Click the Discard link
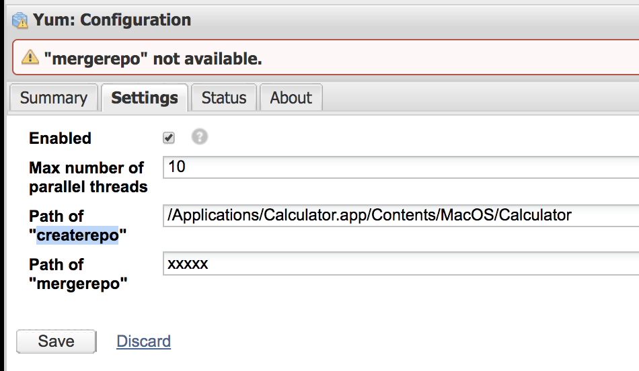Screen dimensions: 639x371 tap(143, 341)
